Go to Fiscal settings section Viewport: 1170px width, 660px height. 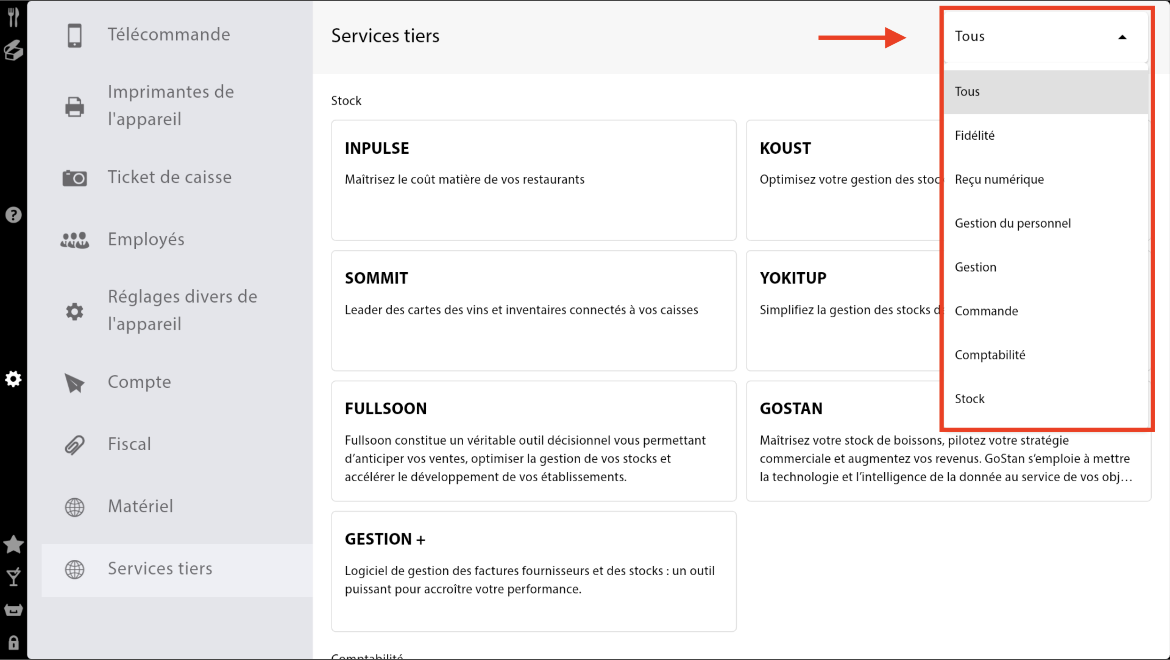point(129,444)
